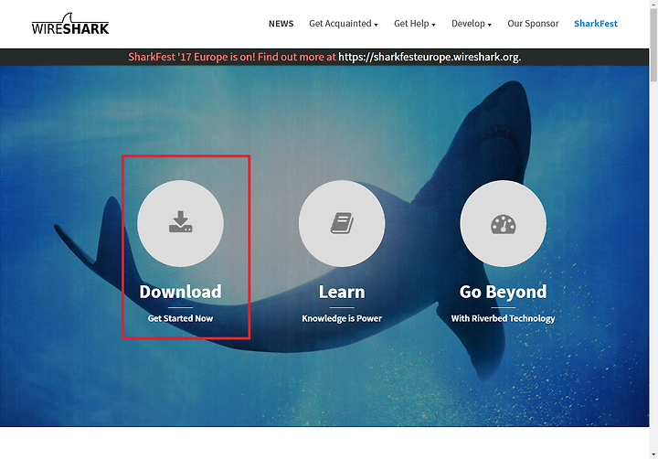The image size is (658, 459).
Task: Click the Go Beyond heading text
Action: tap(504, 292)
